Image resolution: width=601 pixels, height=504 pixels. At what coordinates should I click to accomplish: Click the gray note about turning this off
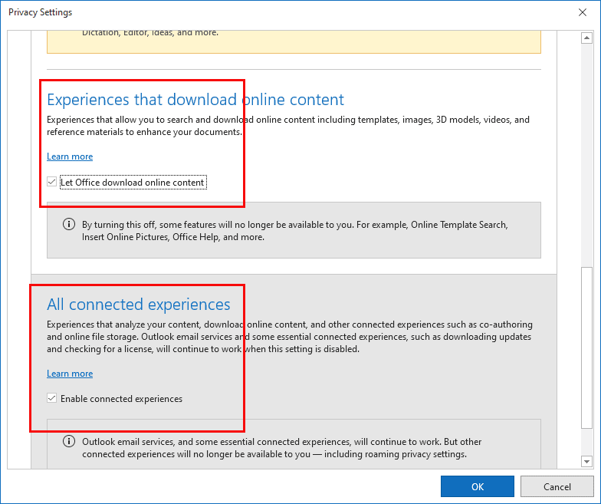(x=294, y=230)
